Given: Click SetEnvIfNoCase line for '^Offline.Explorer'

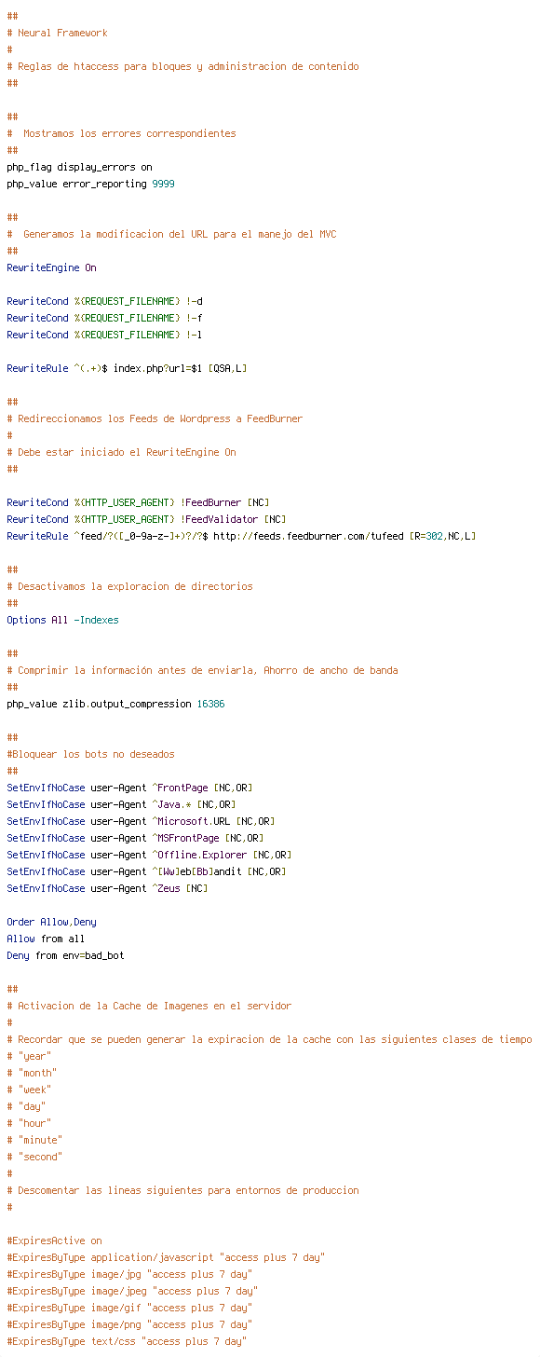Looking at the screenshot, I should [x=149, y=855].
